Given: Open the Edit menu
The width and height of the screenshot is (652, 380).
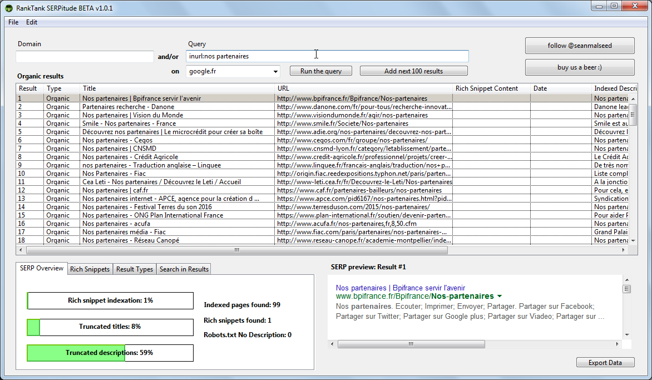Looking at the screenshot, I should 32,22.
